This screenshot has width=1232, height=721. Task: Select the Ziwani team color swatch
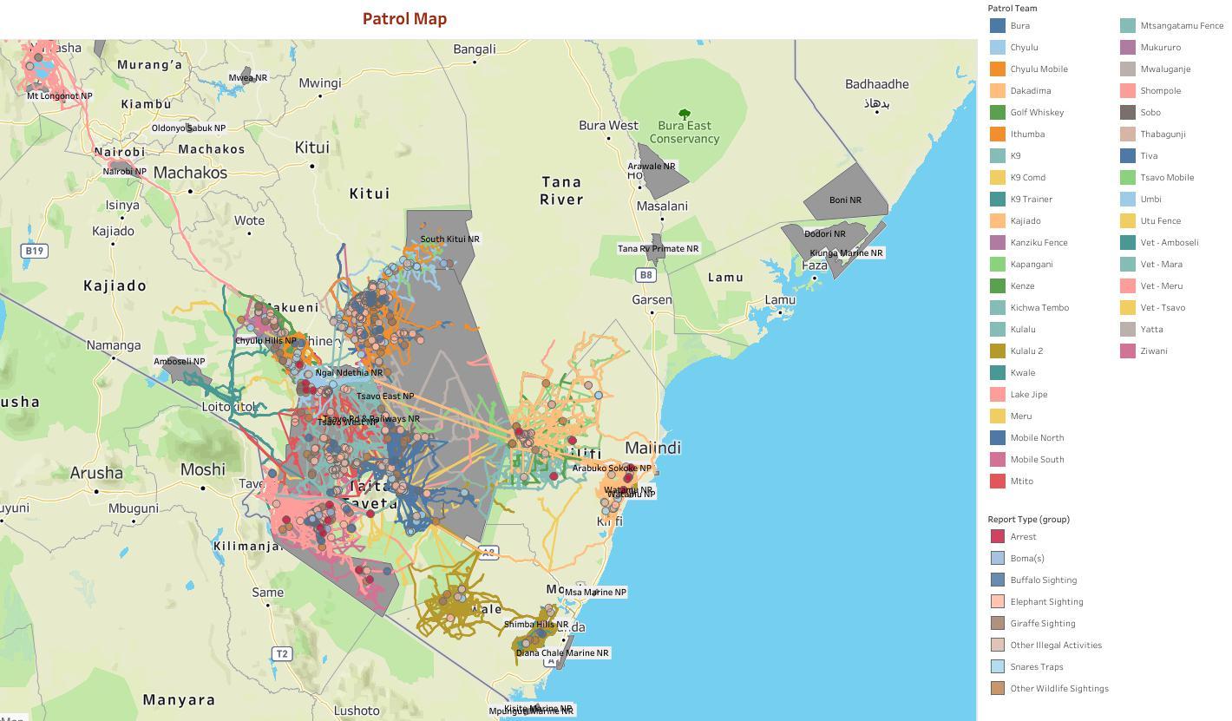tap(1128, 351)
